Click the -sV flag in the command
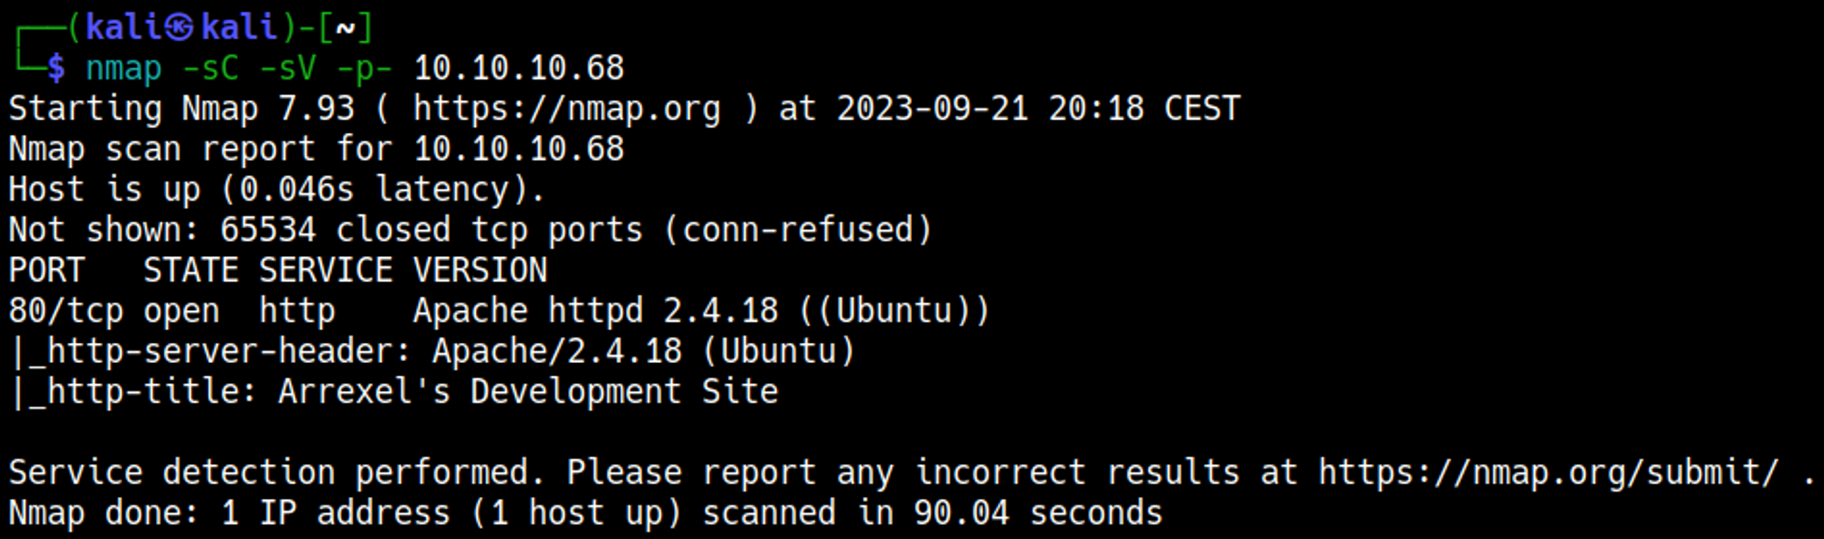Image resolution: width=1824 pixels, height=539 pixels. pyautogui.click(x=287, y=68)
